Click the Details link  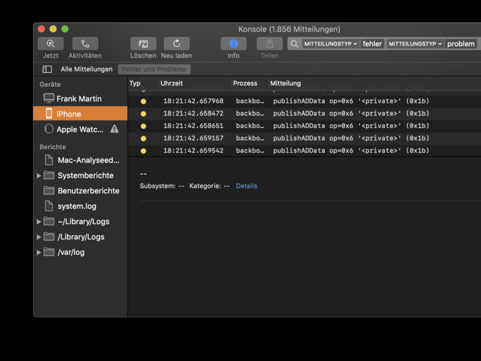pyautogui.click(x=246, y=186)
